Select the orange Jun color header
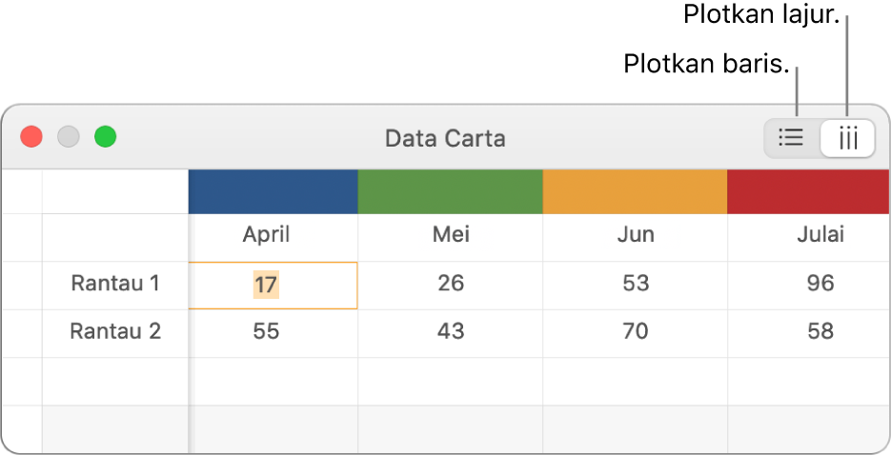The width and height of the screenshot is (891, 455). [x=635, y=191]
